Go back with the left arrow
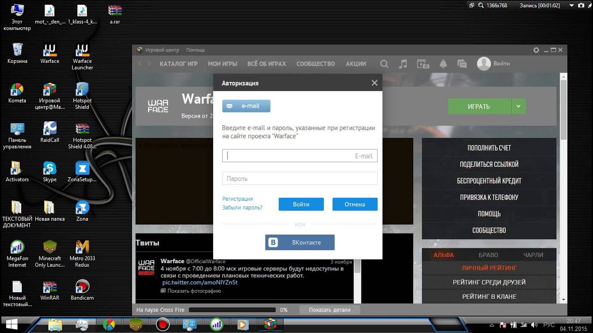This screenshot has width=593, height=333. 140,64
